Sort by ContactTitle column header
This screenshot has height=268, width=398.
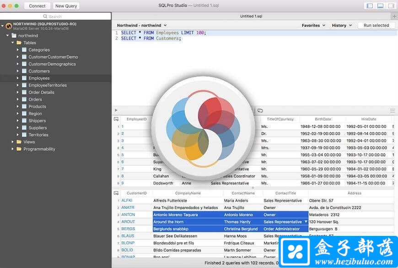[x=285, y=193]
